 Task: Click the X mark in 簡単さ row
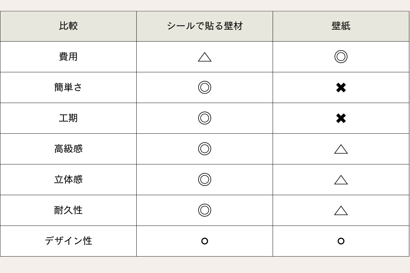tap(341, 88)
